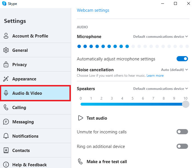The height and width of the screenshot is (168, 194).
Task: Click the Test audio text
Action: point(97,118)
